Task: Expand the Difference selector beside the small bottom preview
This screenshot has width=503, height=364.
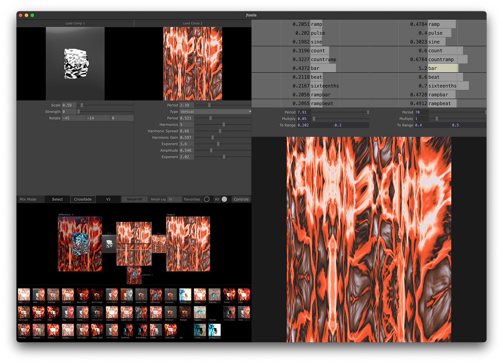Action: pyautogui.click(x=147, y=275)
